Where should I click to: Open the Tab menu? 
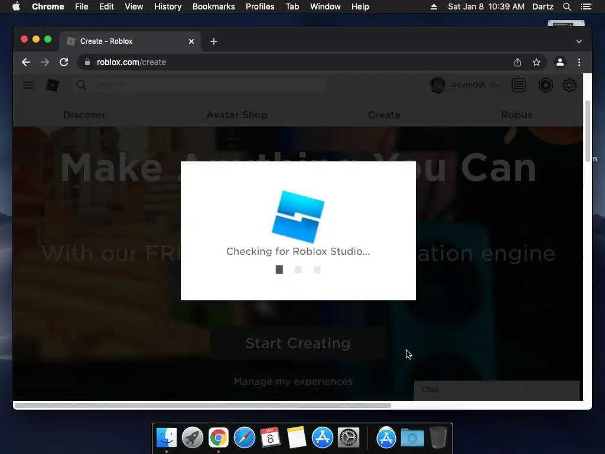292,7
